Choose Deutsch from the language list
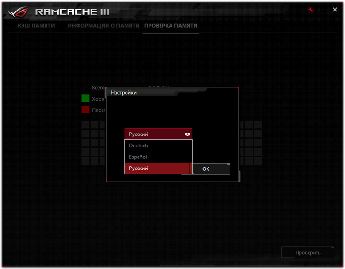 tap(157, 146)
